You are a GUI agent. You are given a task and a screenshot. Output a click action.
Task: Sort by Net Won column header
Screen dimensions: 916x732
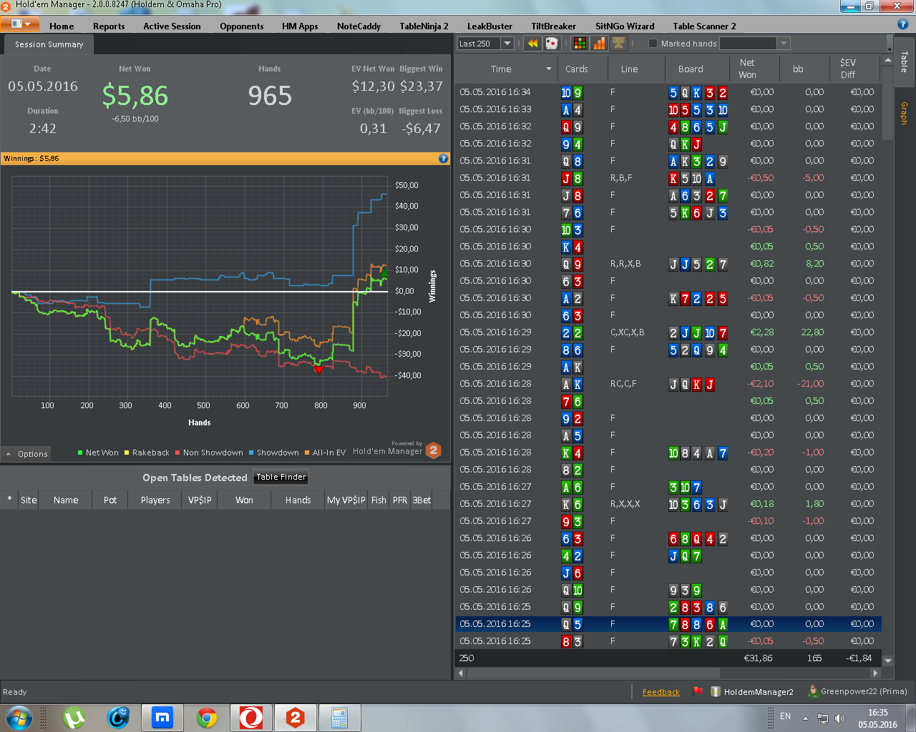click(747, 69)
